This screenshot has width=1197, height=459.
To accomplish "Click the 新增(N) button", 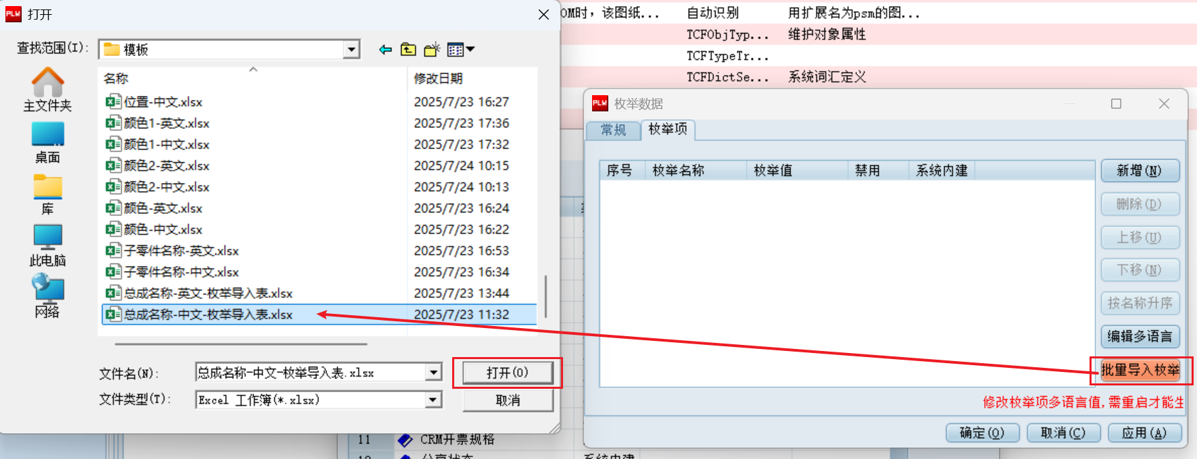I will tap(1140, 171).
